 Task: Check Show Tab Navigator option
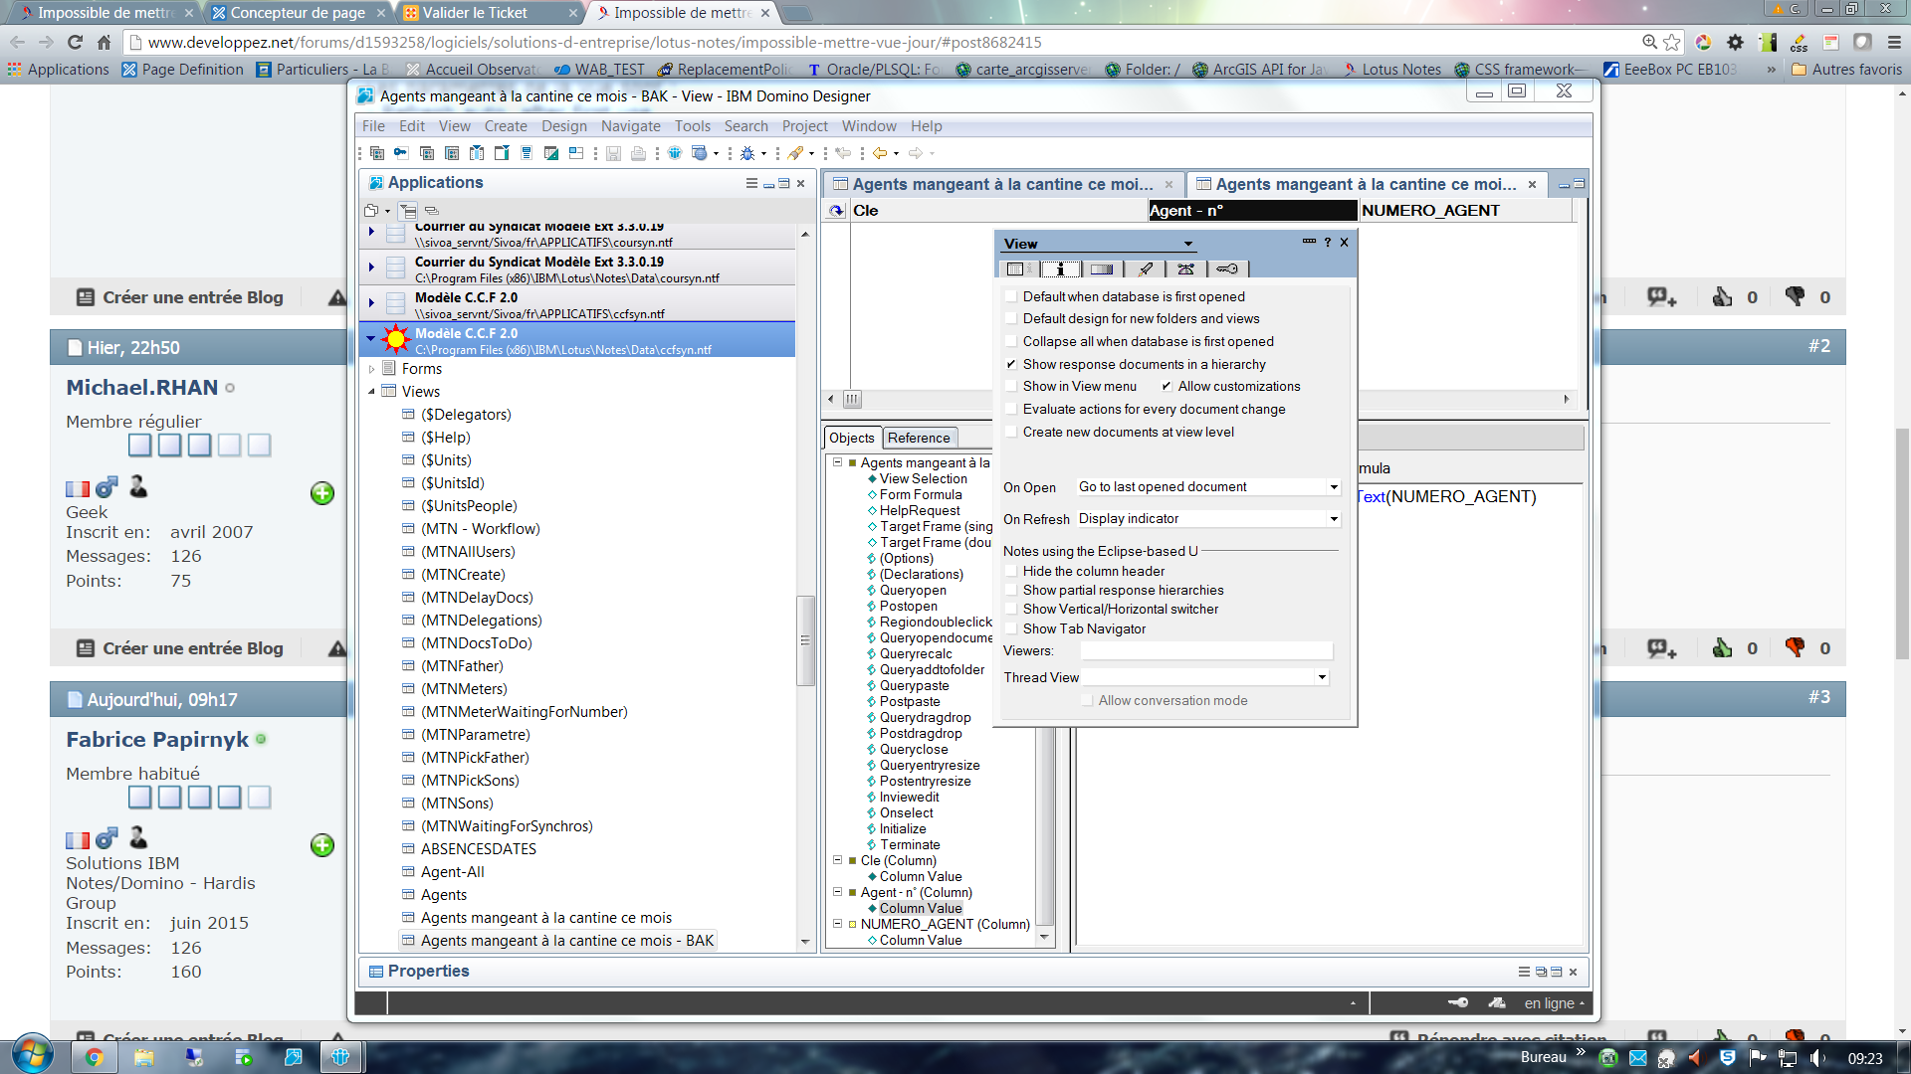[1011, 629]
